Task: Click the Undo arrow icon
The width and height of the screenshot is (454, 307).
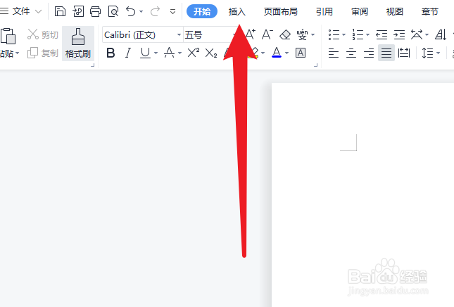Action: [131, 11]
